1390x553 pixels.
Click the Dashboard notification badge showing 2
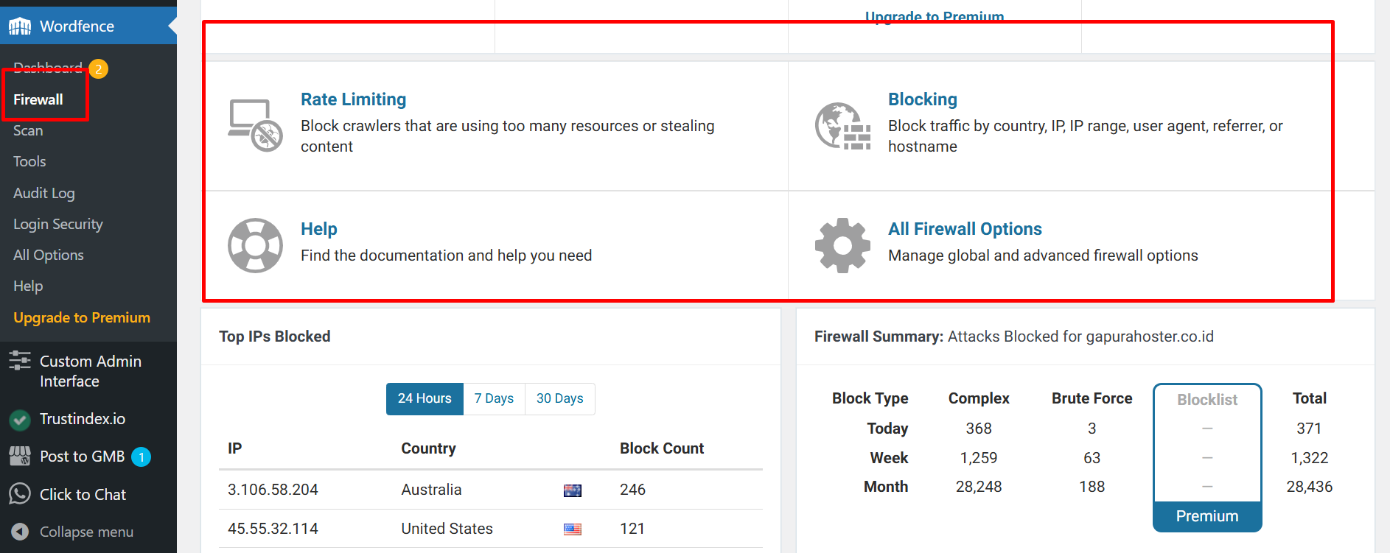pos(98,68)
